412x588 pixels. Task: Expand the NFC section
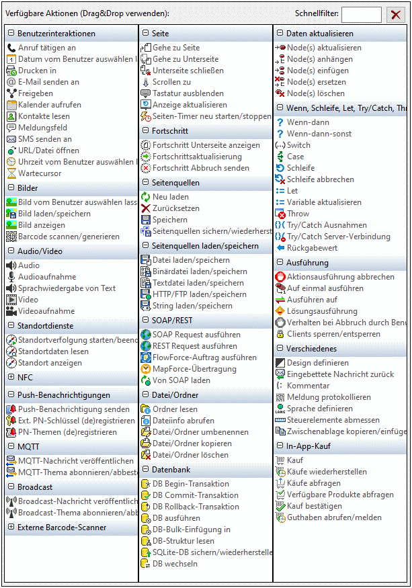11,378
